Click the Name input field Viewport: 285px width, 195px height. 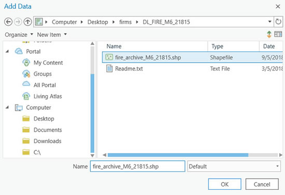138,167
